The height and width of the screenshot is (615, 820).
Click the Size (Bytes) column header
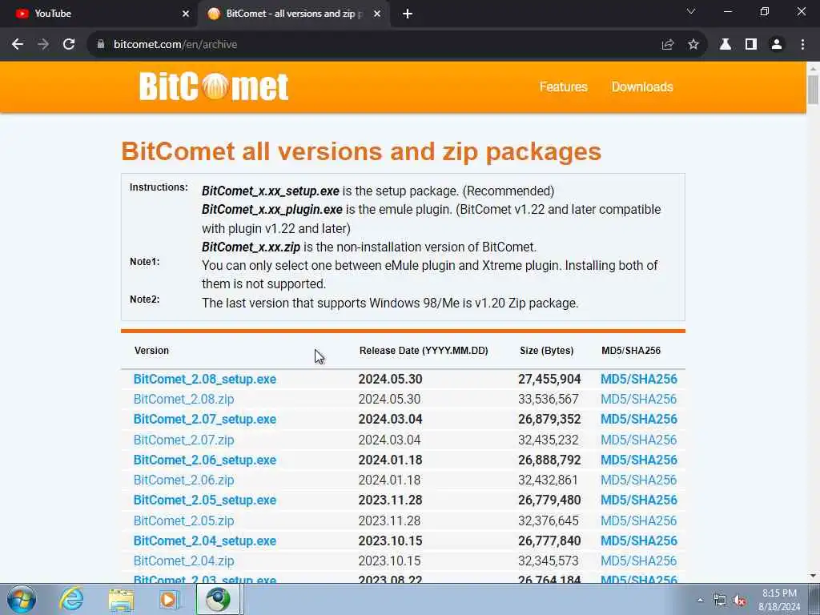(x=546, y=351)
